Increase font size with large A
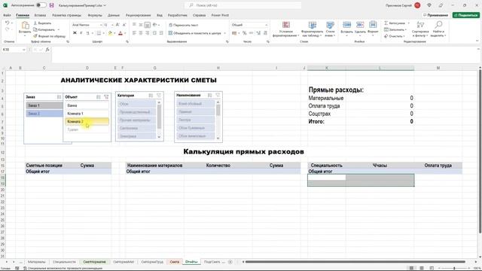 pyautogui.click(x=117, y=25)
